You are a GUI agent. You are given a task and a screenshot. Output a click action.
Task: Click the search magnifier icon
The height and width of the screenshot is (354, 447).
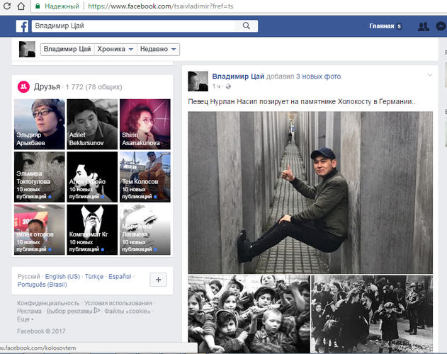click(246, 26)
